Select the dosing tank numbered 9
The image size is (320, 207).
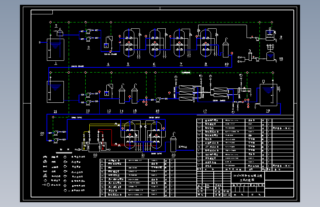point(270,35)
